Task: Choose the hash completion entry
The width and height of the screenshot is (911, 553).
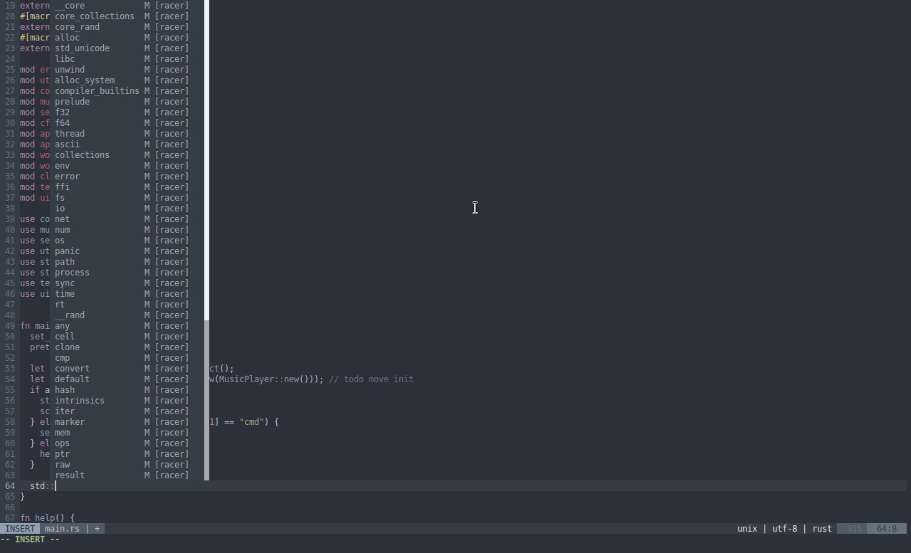Action: tap(127, 390)
